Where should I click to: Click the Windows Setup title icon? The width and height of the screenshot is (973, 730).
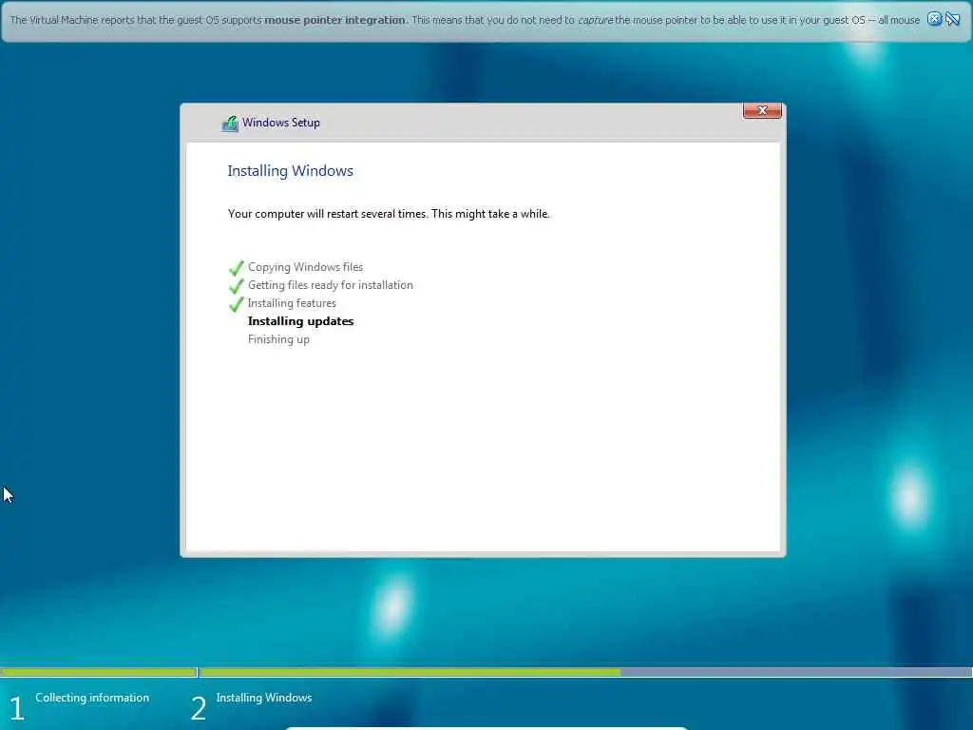pyautogui.click(x=230, y=123)
